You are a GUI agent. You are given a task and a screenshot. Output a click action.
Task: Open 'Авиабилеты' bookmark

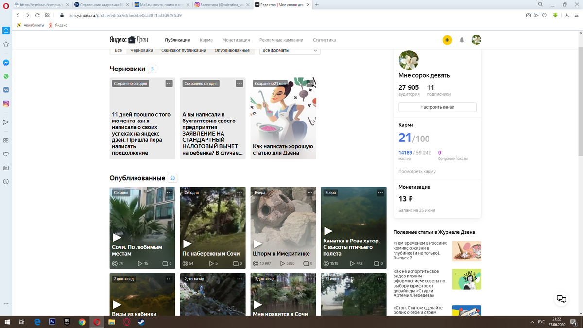click(29, 25)
